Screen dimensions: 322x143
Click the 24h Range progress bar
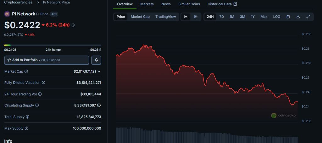coord(53,45)
